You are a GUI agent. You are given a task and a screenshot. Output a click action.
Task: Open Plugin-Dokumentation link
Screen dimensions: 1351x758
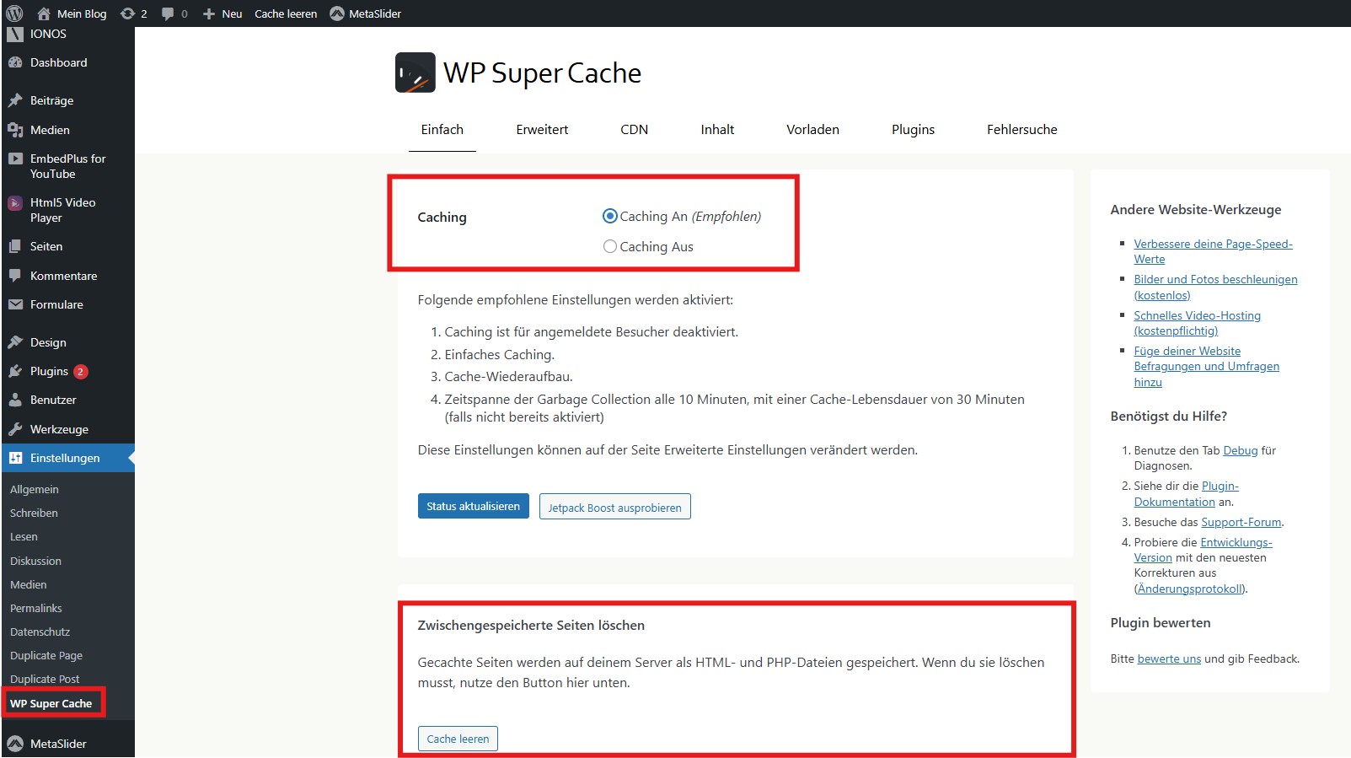coord(1186,494)
